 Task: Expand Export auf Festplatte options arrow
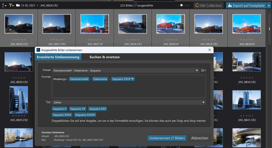point(269,5)
